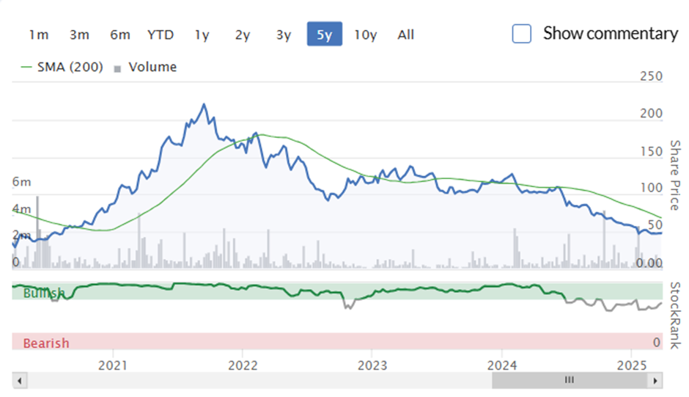The image size is (689, 397).
Task: Select the 1y time range
Action: [202, 34]
